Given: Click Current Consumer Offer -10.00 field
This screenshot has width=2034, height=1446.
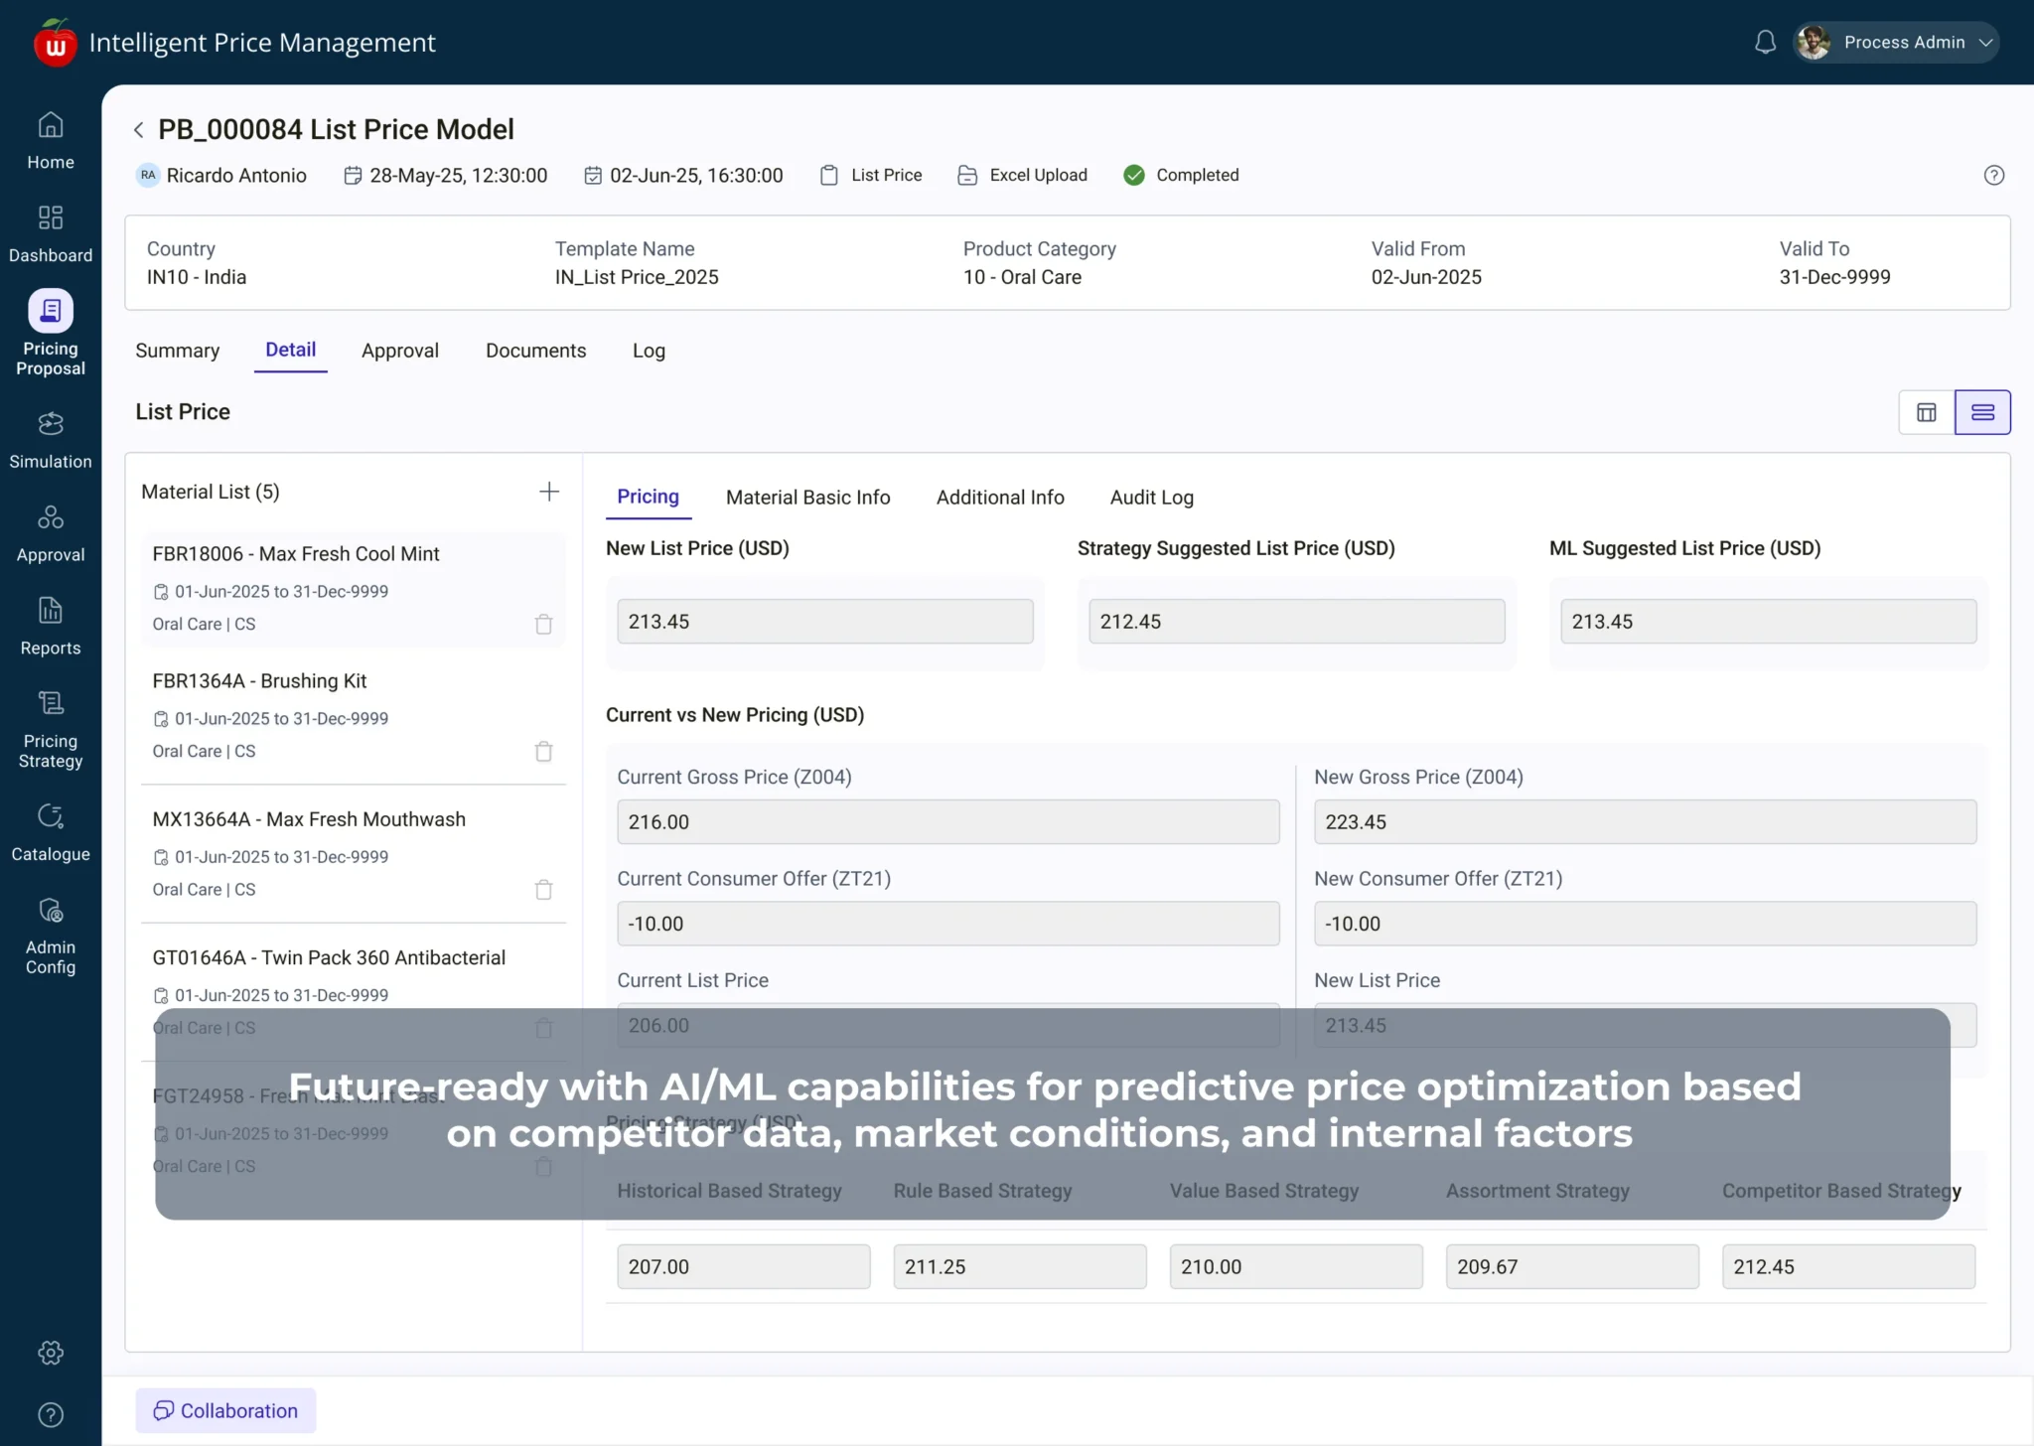Looking at the screenshot, I should (x=947, y=924).
